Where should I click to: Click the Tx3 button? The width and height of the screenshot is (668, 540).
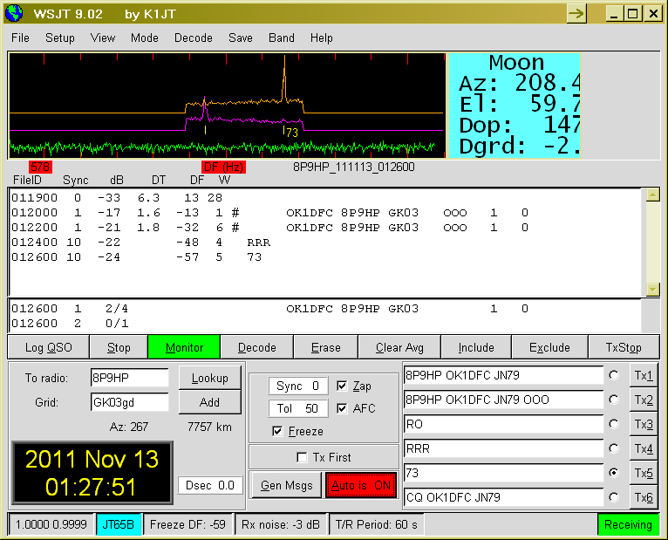(x=643, y=424)
